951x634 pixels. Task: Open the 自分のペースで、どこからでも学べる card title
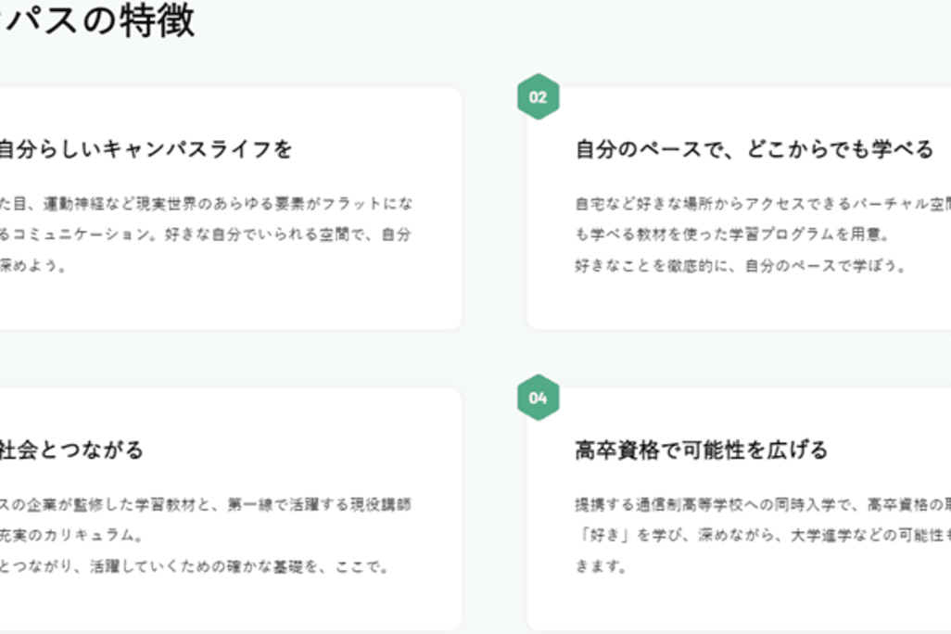coord(754,149)
